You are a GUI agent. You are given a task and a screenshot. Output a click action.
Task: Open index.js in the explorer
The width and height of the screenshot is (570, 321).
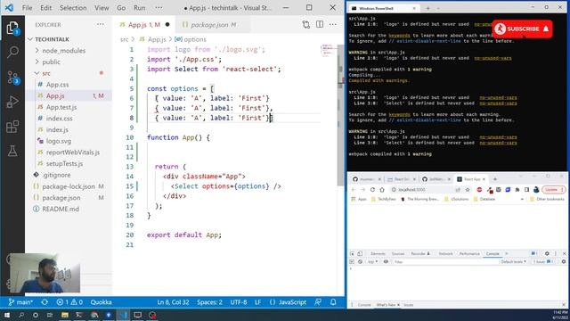coord(57,129)
